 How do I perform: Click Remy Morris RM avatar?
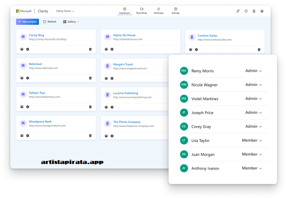184,71
